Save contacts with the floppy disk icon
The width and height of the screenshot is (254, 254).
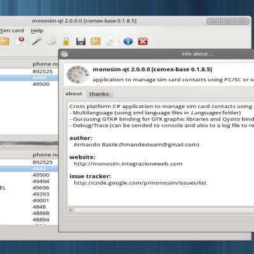[x=81, y=41]
